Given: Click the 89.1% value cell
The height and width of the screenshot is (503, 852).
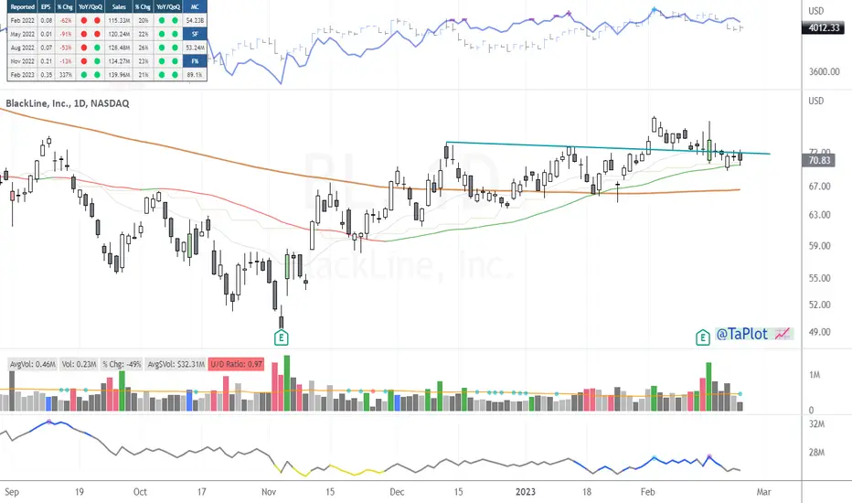Looking at the screenshot, I should pyautogui.click(x=195, y=74).
